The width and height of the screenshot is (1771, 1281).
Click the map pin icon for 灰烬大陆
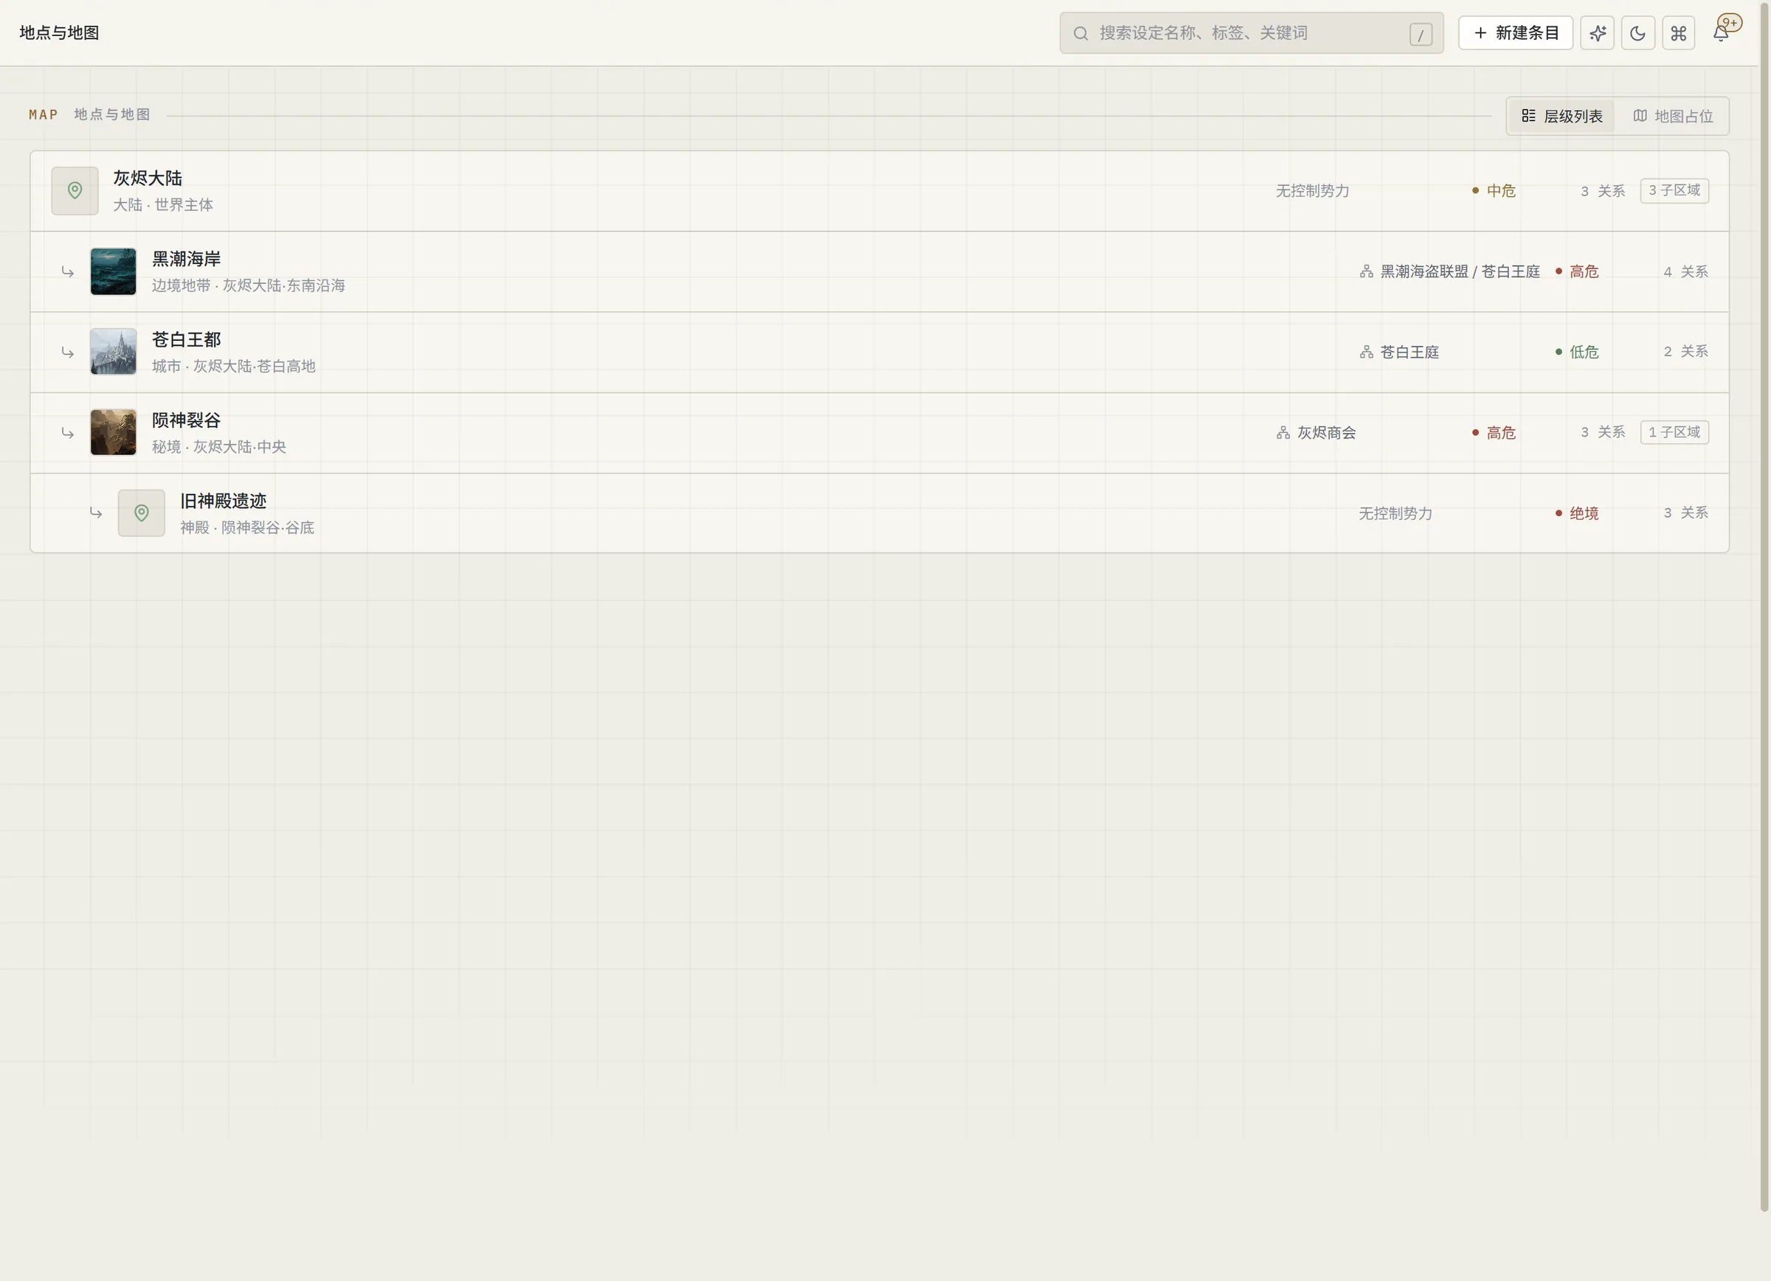coord(75,190)
